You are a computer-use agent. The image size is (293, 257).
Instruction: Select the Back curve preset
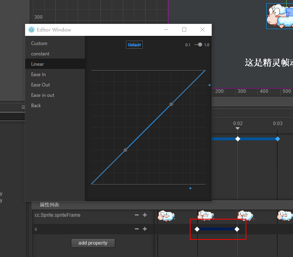55,106
